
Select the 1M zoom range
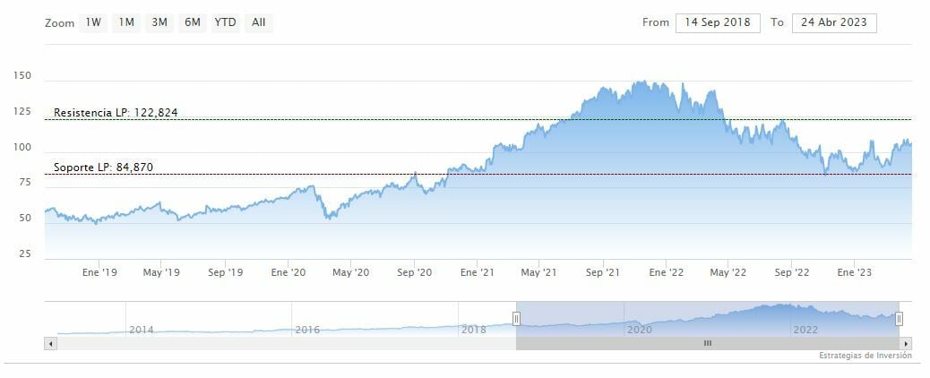(x=126, y=22)
